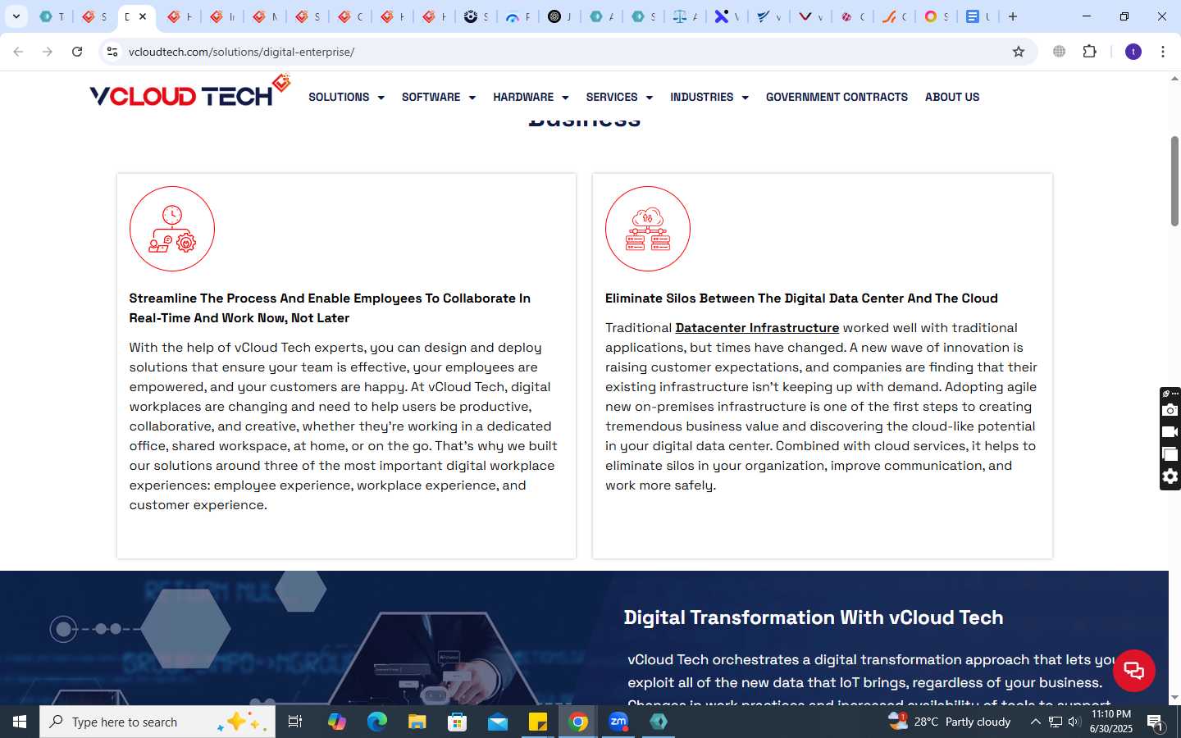This screenshot has height=738, width=1181.
Task: Open the notification center icon
Action: (1156, 722)
